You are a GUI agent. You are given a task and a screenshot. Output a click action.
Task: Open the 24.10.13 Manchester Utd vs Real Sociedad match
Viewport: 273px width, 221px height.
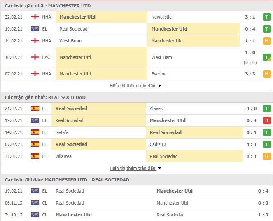click(x=137, y=215)
